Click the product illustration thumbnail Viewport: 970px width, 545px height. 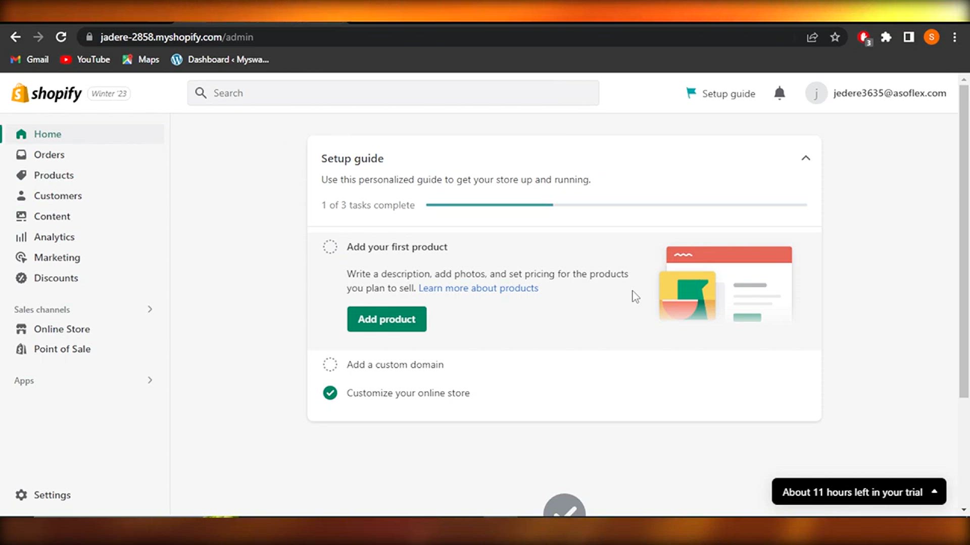(725, 284)
